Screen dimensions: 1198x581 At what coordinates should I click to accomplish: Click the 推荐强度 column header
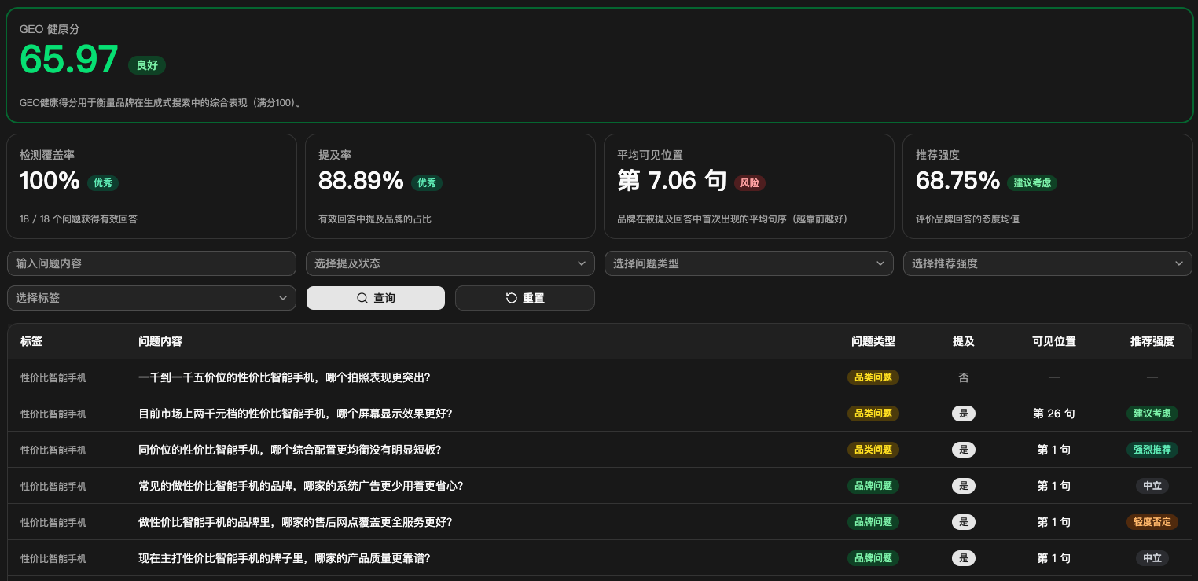[x=1152, y=341]
